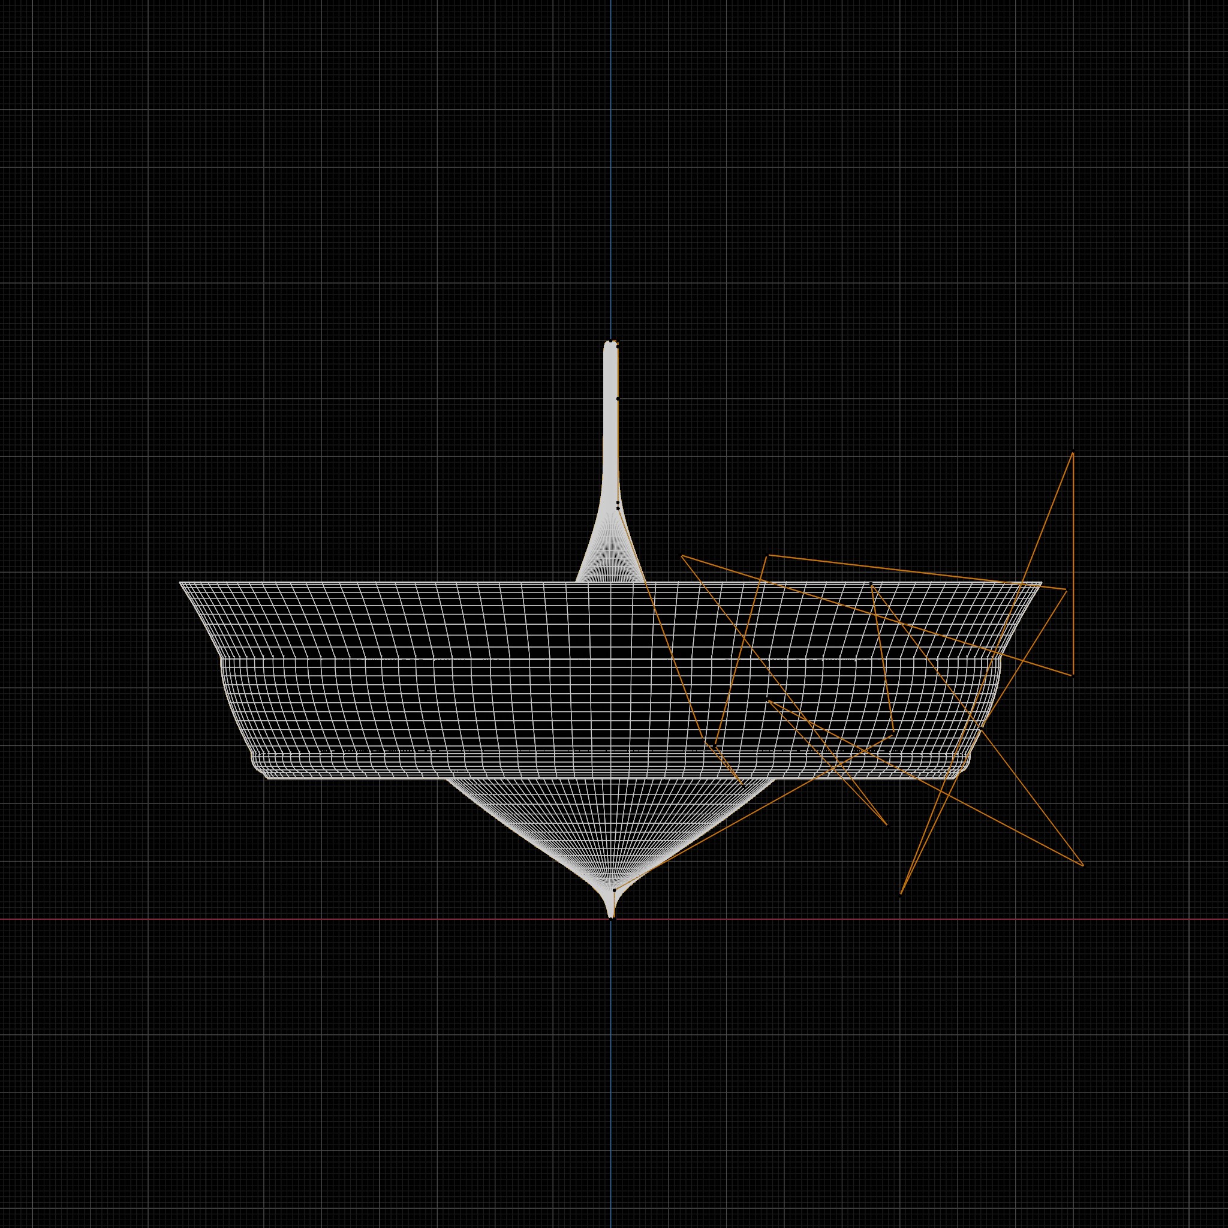Select the highest orange handle point far right

point(1073,453)
